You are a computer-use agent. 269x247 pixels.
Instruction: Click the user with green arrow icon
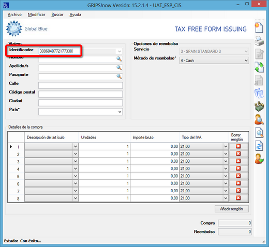(259, 159)
